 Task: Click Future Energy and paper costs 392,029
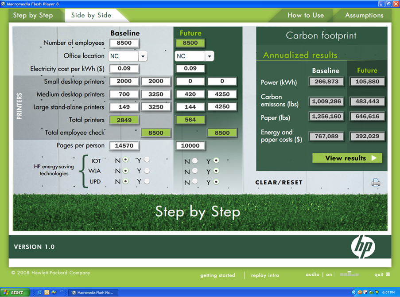click(x=367, y=137)
